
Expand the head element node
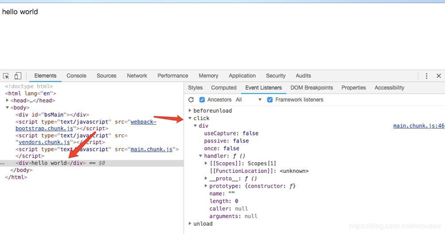8,100
